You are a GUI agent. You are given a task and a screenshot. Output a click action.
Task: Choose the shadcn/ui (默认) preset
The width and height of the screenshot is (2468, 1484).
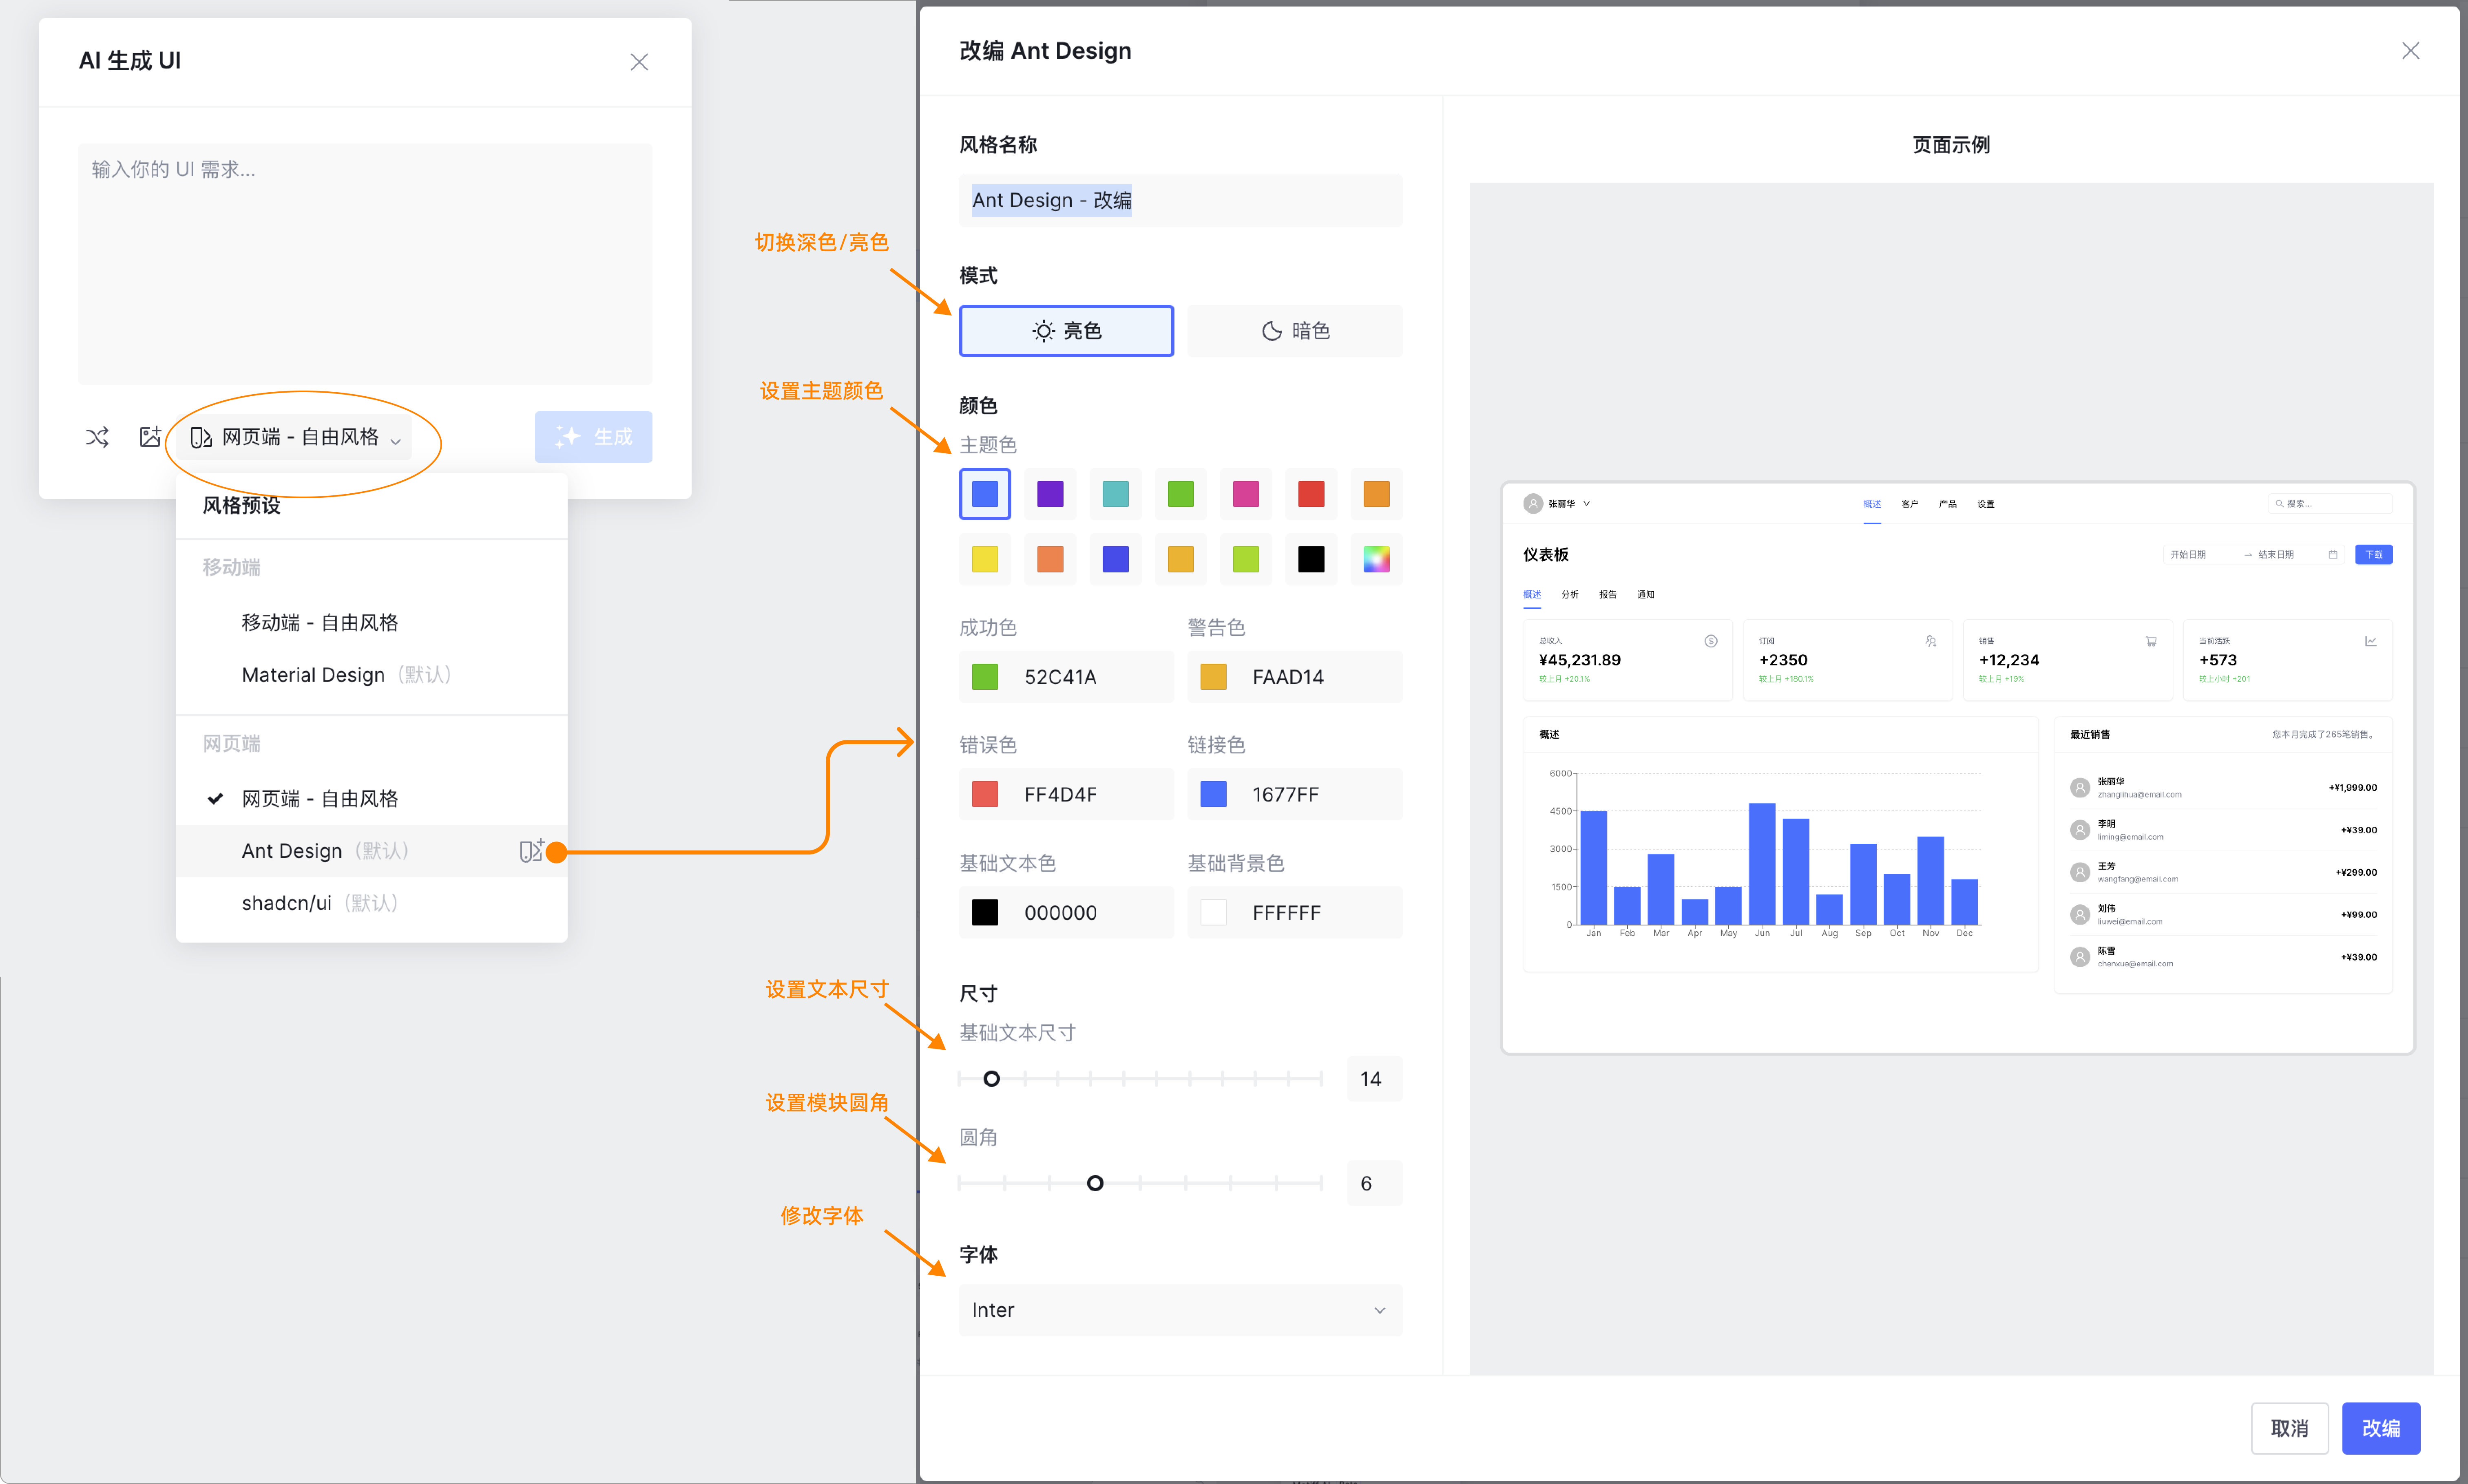pos(372,903)
